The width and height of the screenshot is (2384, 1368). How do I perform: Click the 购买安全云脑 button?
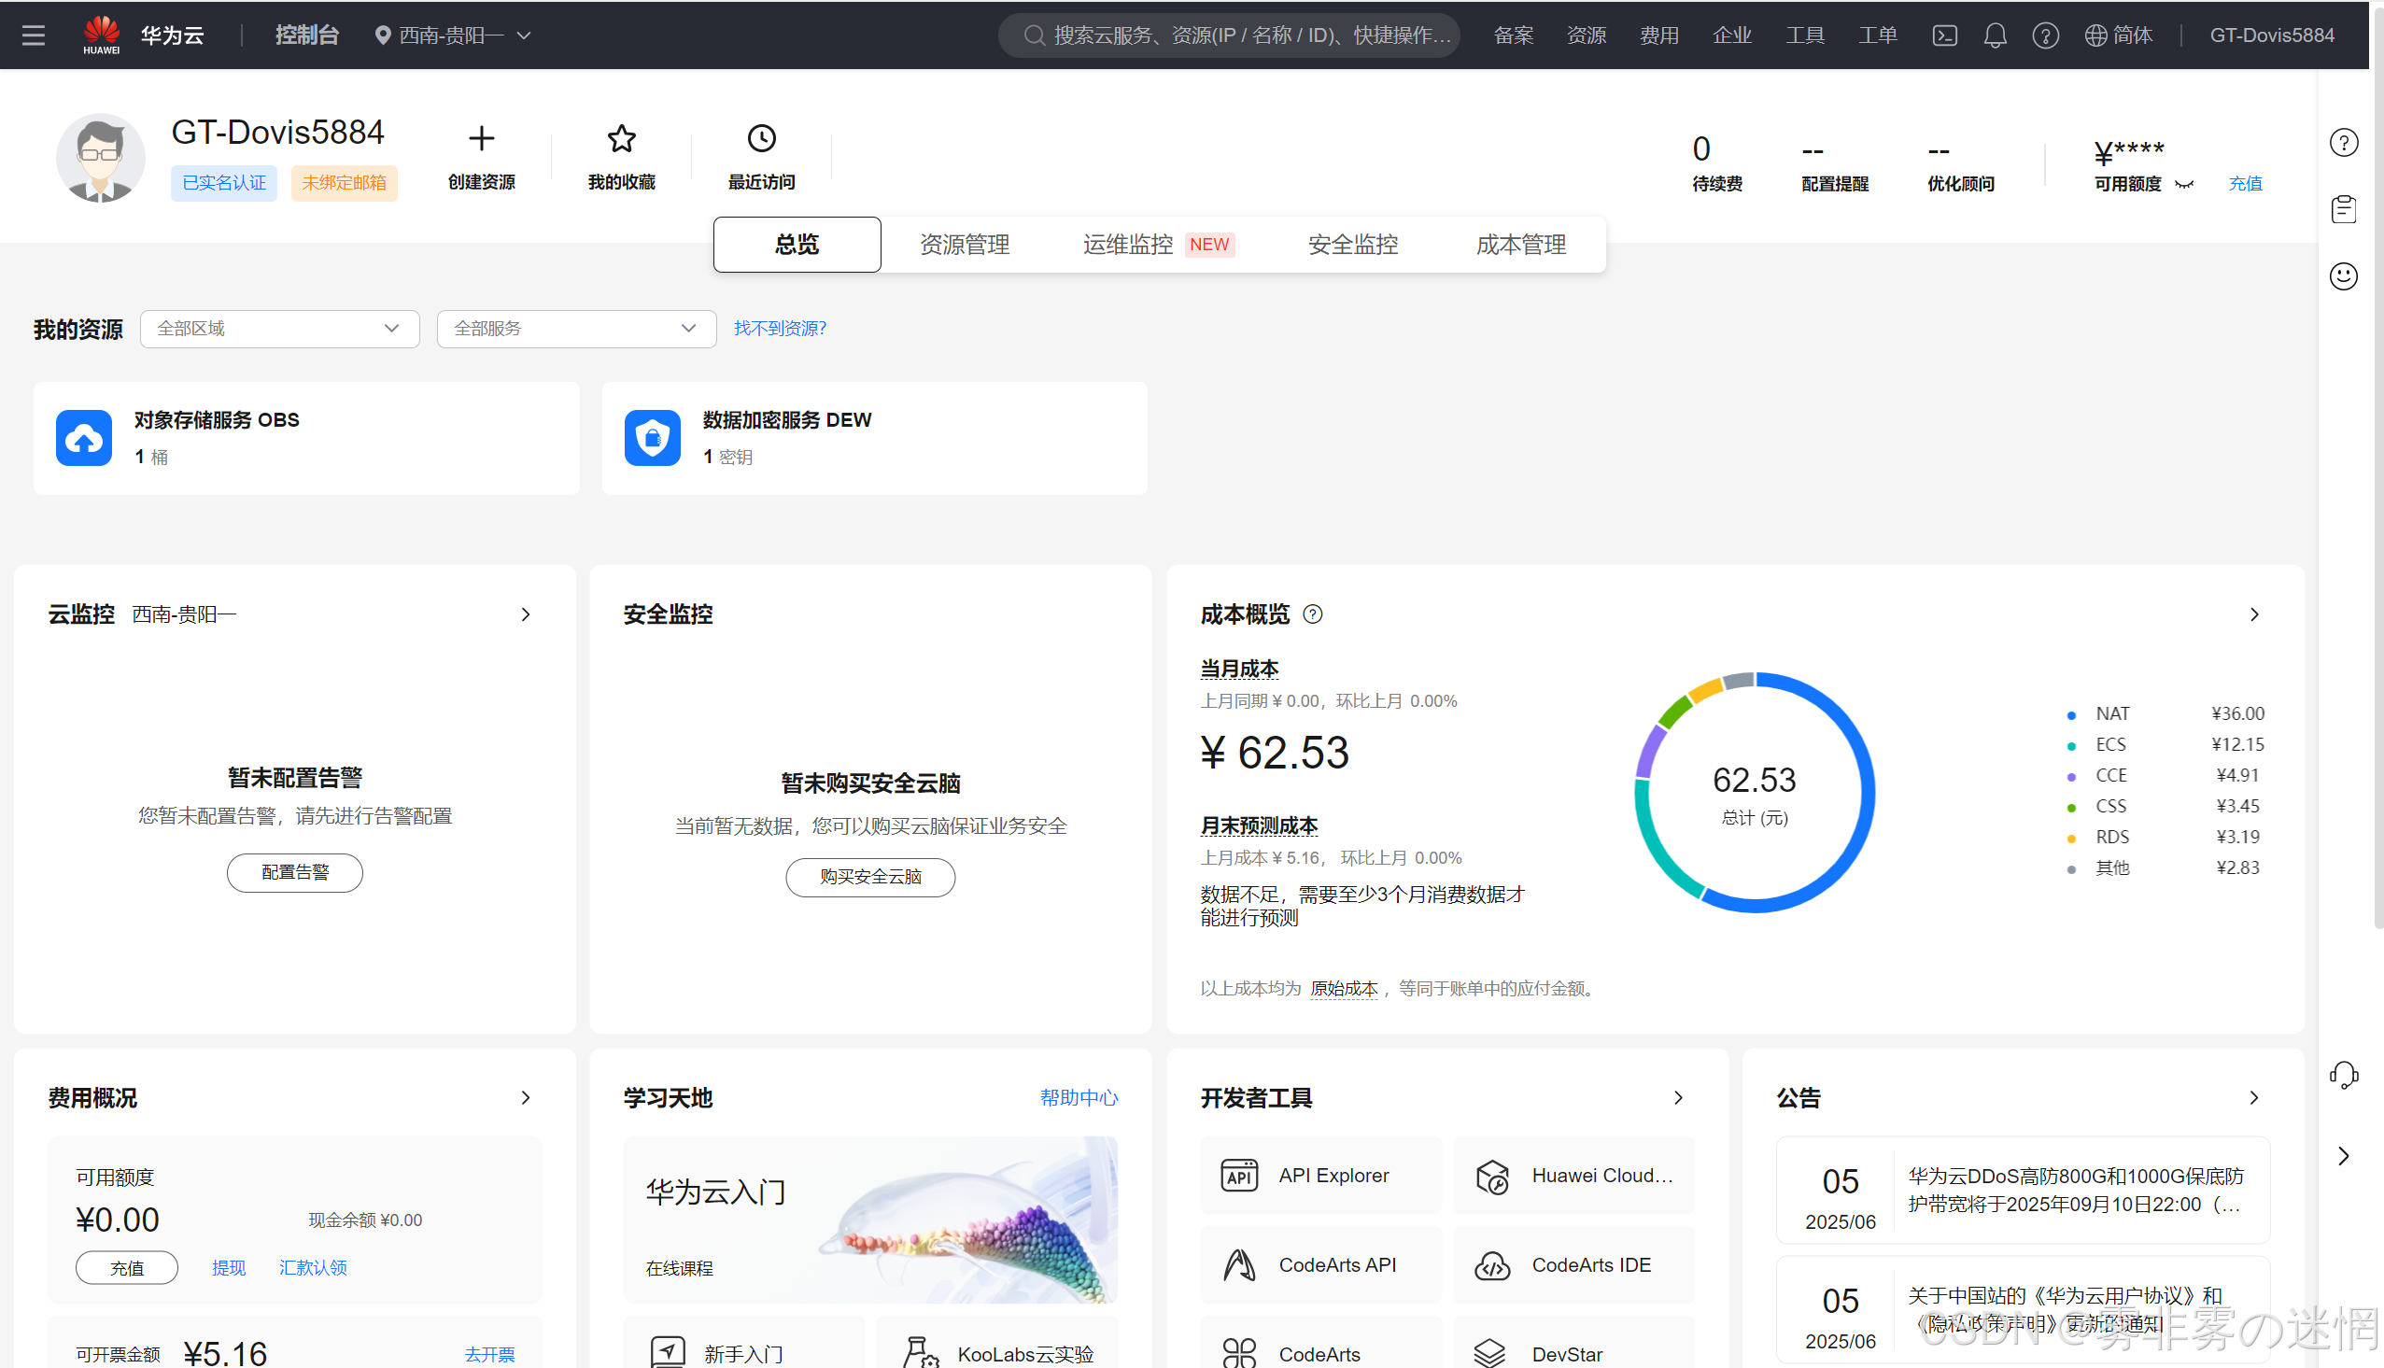click(x=870, y=878)
